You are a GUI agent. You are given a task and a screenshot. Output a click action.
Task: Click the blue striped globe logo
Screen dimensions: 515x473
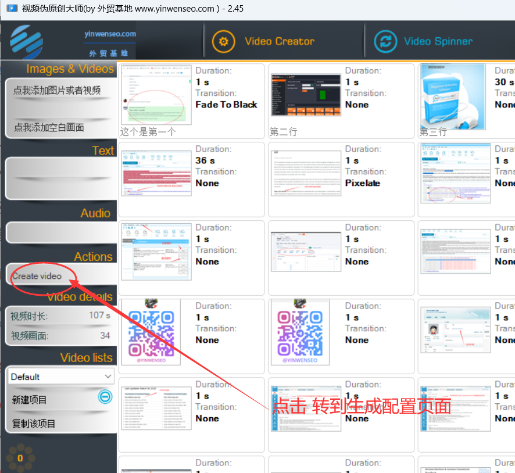pos(27,40)
